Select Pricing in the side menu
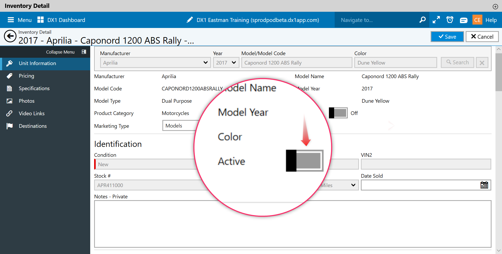 pos(45,76)
